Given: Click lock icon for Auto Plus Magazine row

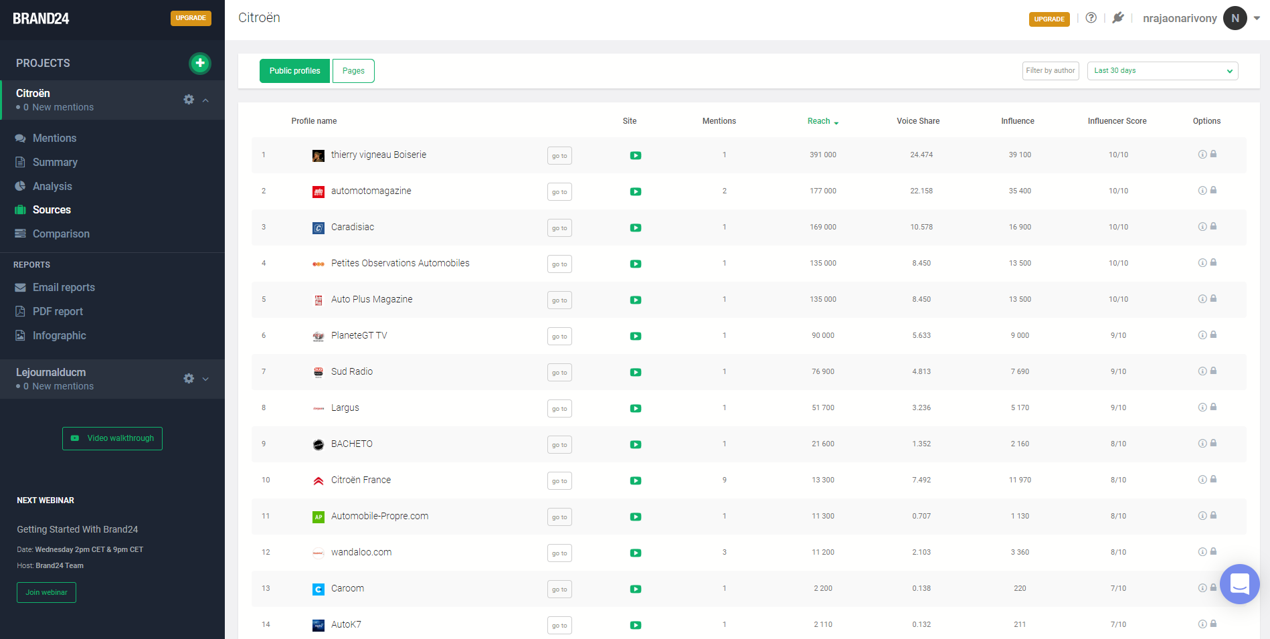Looking at the screenshot, I should tap(1213, 298).
